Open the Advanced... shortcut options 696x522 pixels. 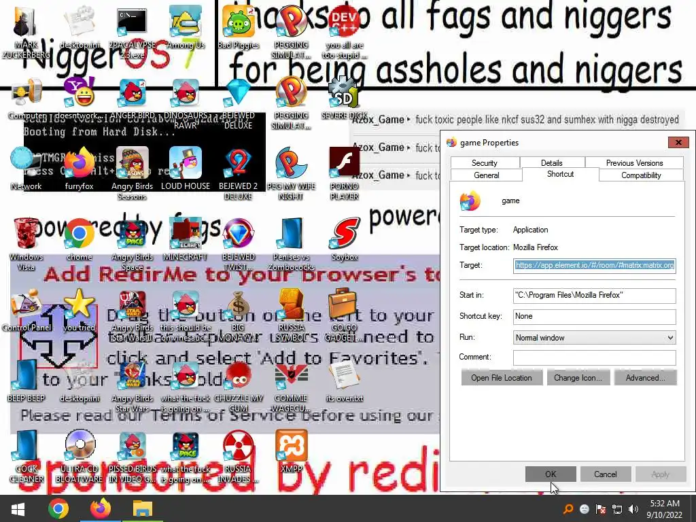(x=646, y=378)
